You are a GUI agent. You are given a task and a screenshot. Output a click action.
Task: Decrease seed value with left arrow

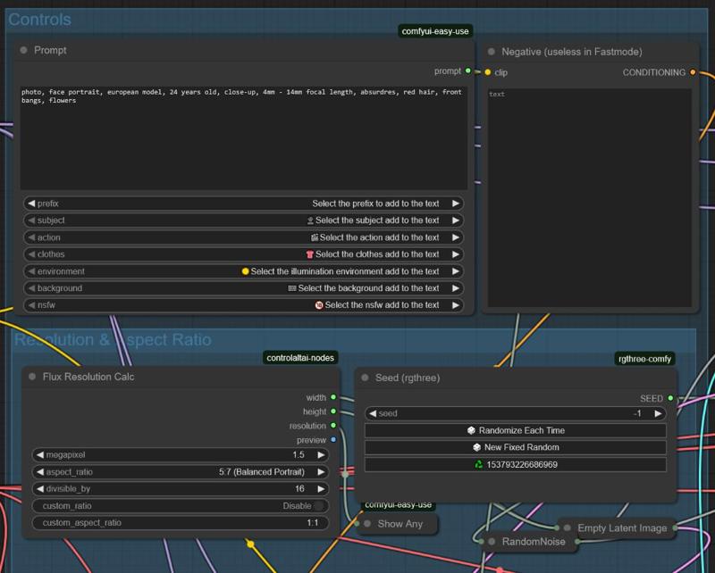[373, 413]
